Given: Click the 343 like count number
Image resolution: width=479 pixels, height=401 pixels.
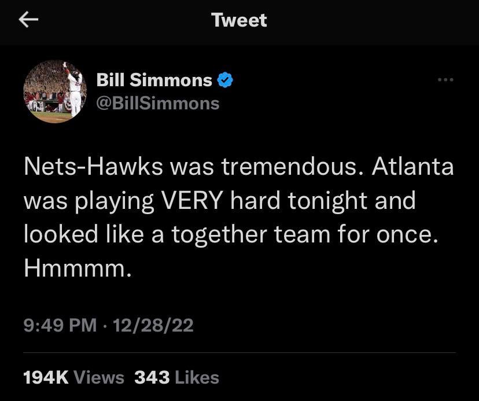Looking at the screenshot, I should click(x=152, y=378).
